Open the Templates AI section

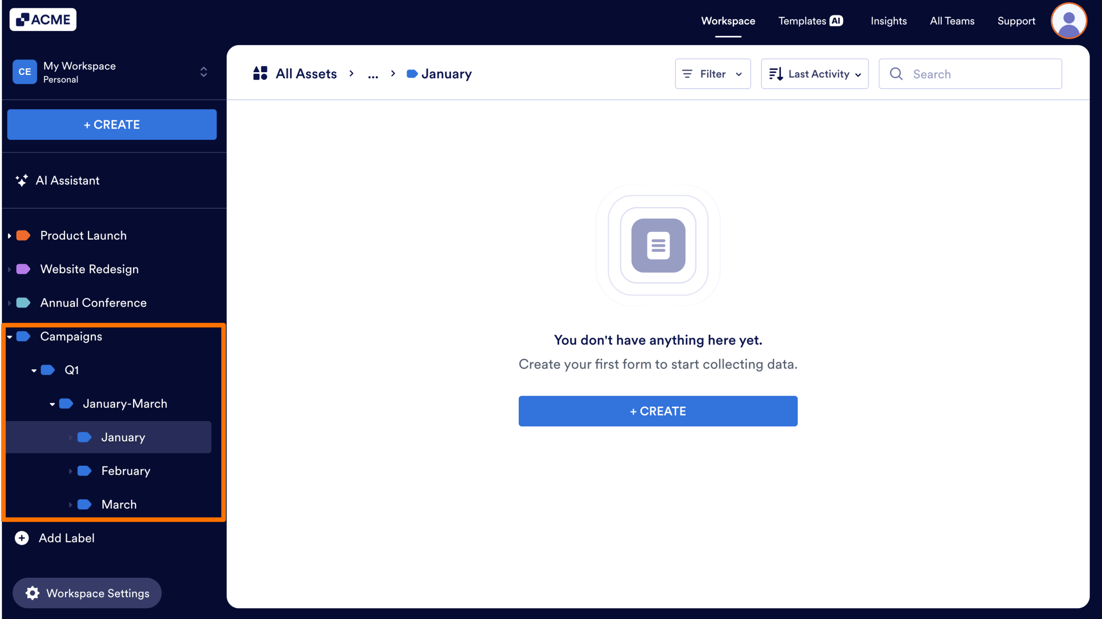point(810,20)
